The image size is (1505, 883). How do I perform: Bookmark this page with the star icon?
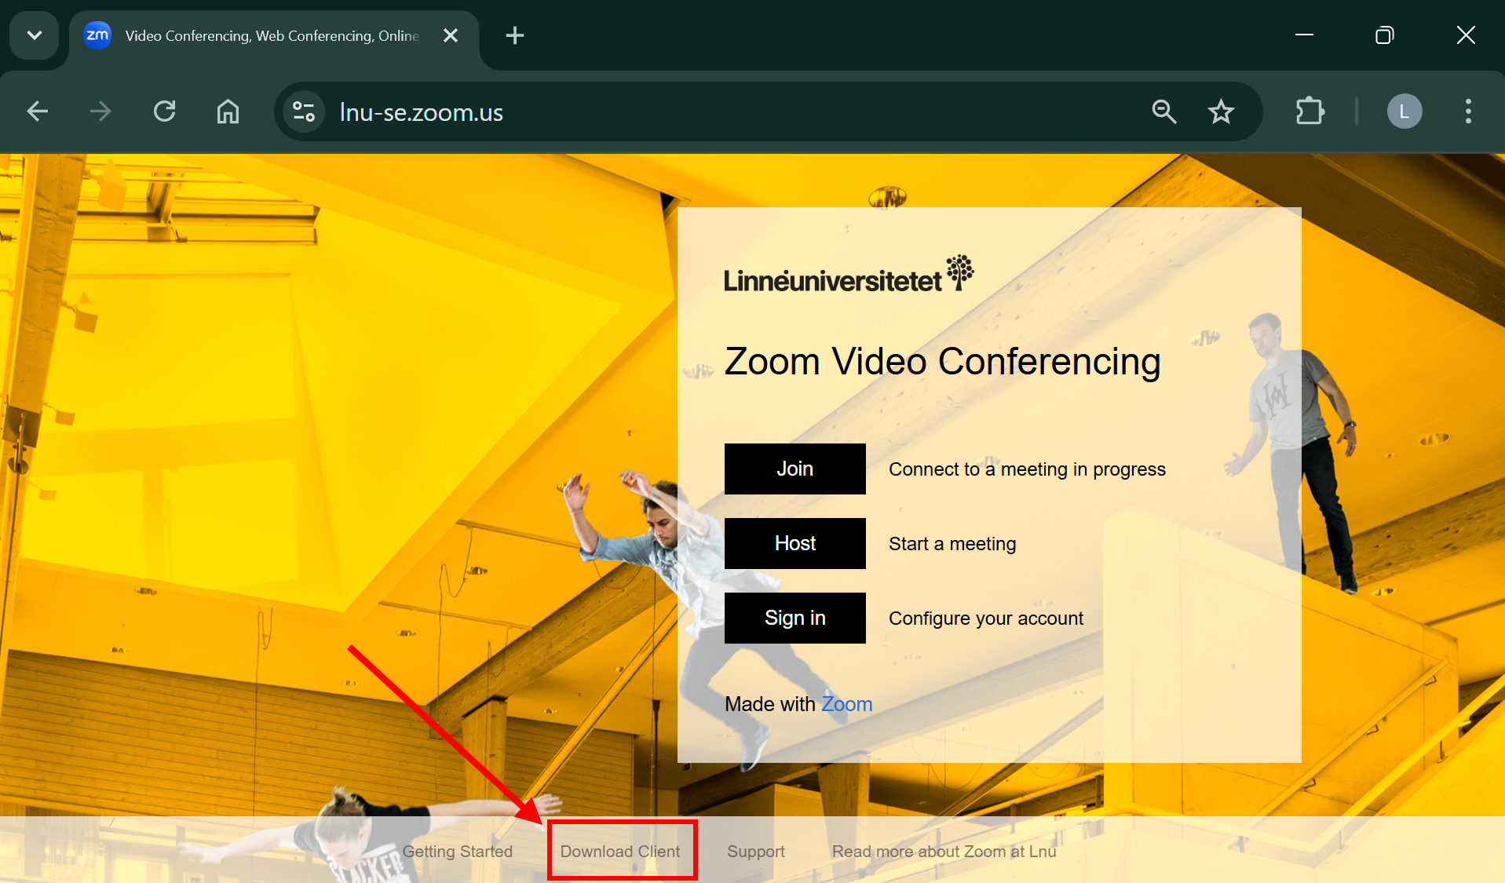pos(1221,111)
